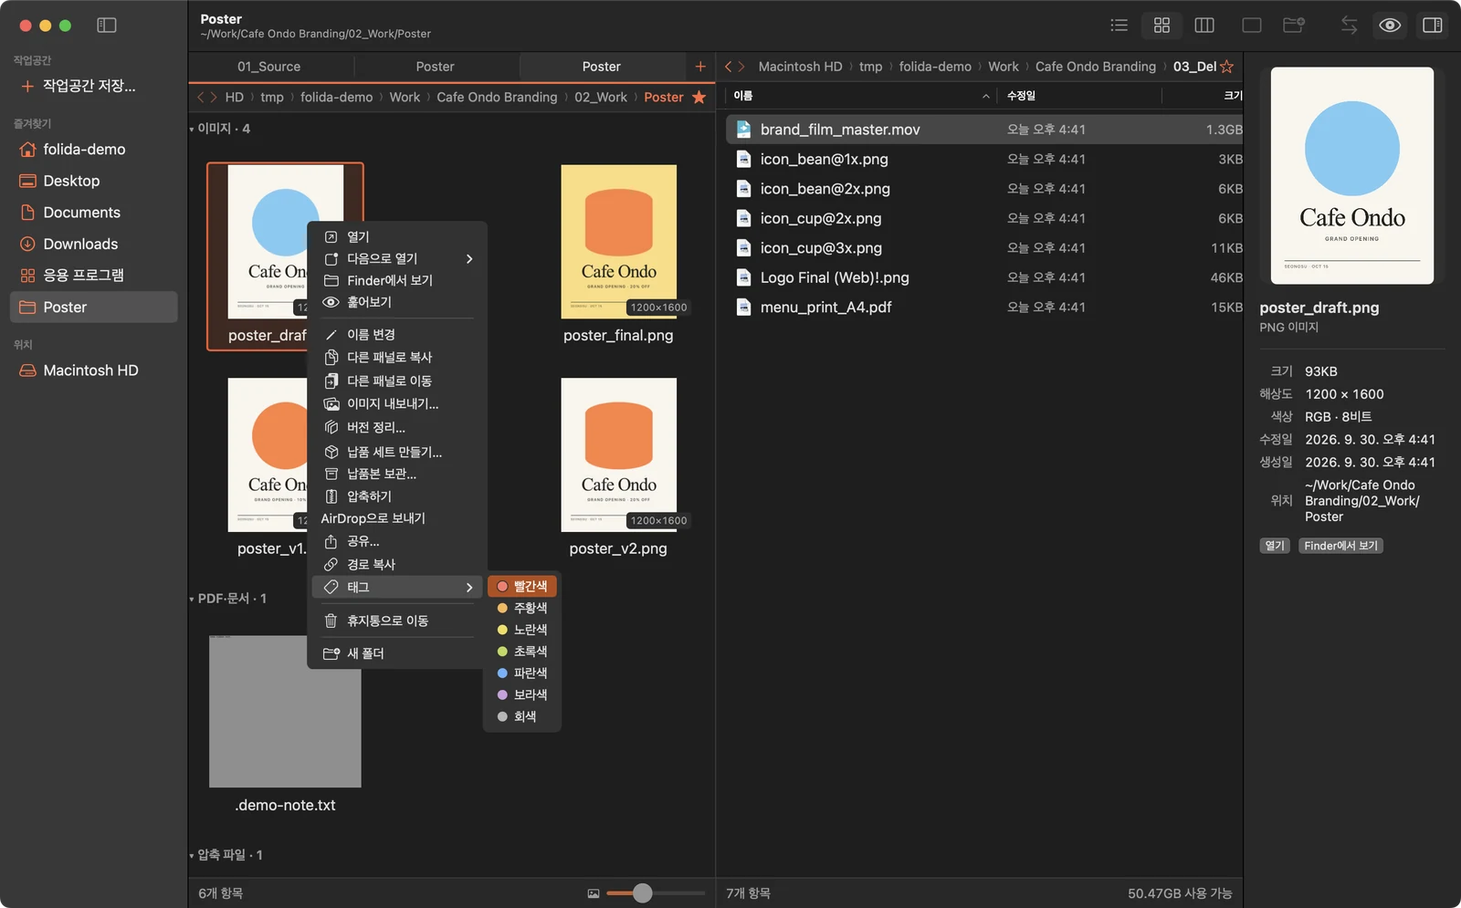
Task: Go forward using the left pane's forward chevron
Action: [214, 97]
